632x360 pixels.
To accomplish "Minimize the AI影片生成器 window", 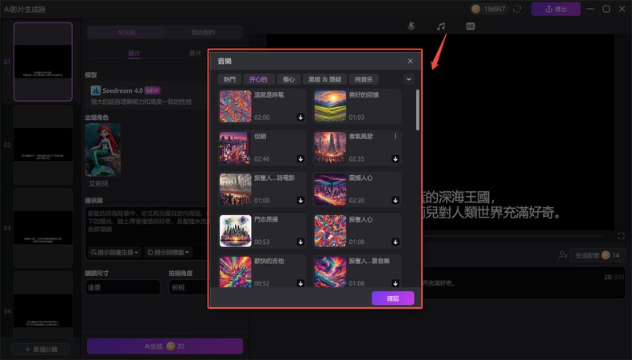I will [x=590, y=9].
